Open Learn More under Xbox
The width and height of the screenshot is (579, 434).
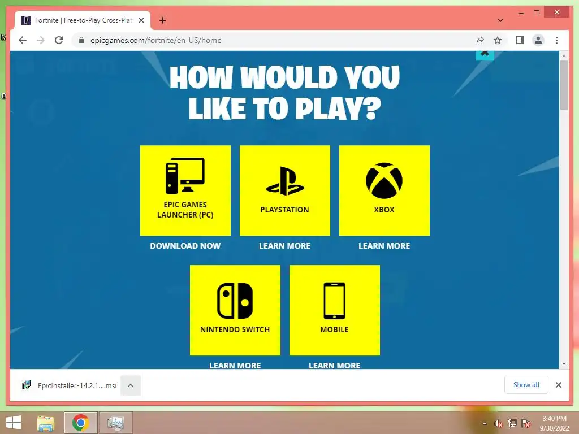384,246
